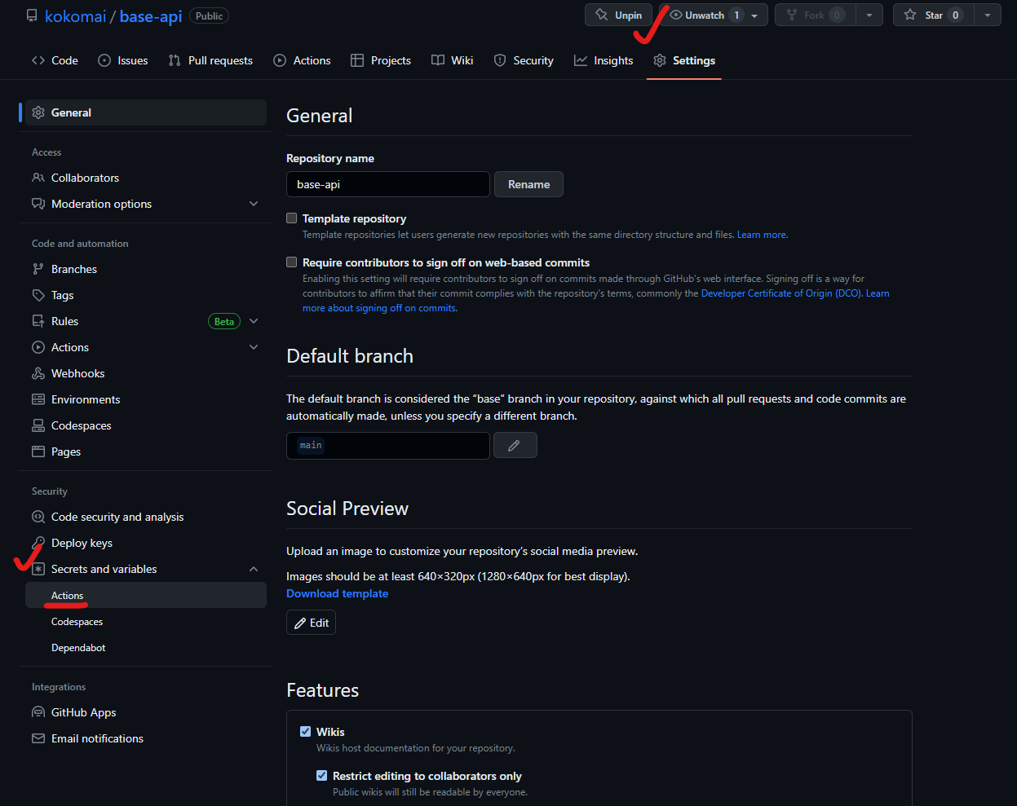Click the Codespaces icon in Code and automation

[x=38, y=425]
